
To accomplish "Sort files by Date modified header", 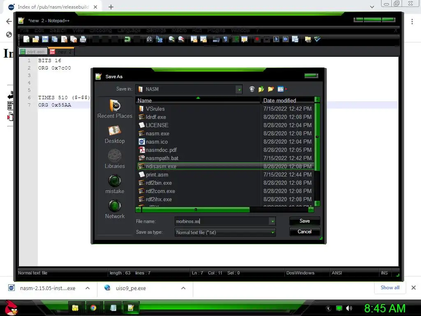I will pyautogui.click(x=287, y=100).
